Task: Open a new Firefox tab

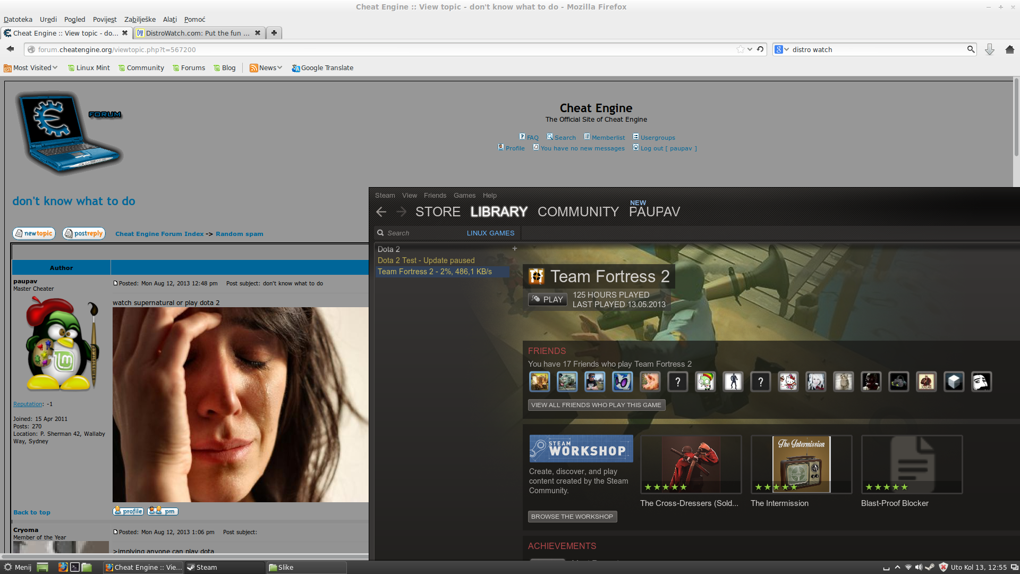Action: click(x=274, y=33)
